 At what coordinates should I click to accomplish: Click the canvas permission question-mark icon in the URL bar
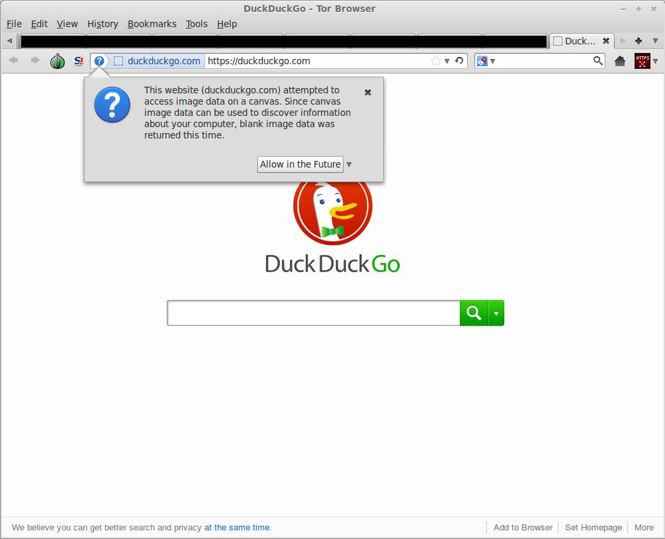click(99, 61)
